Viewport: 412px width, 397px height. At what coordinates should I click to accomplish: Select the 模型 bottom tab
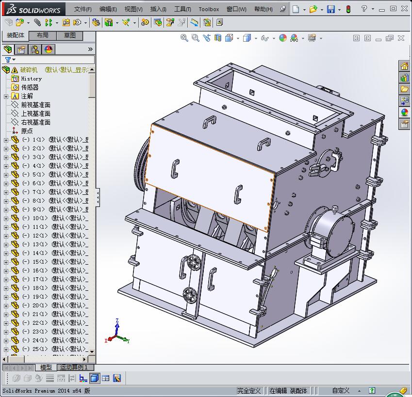[46, 367]
